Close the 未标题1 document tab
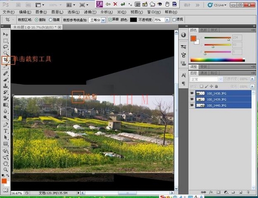Screen dimensions: 258x198 coord(60,27)
